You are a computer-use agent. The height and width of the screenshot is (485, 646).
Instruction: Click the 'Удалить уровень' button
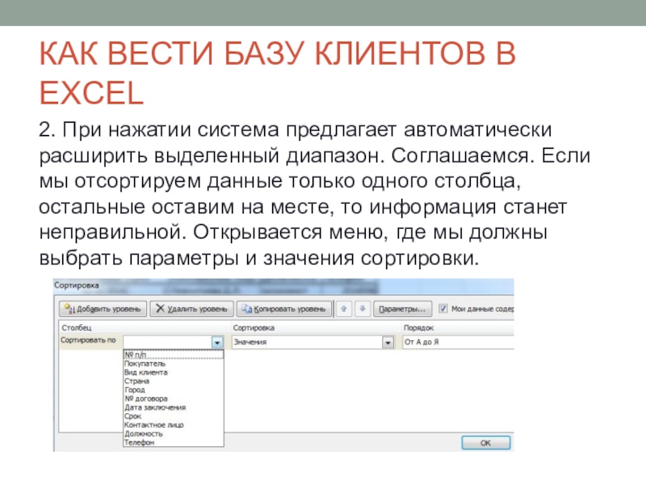192,309
